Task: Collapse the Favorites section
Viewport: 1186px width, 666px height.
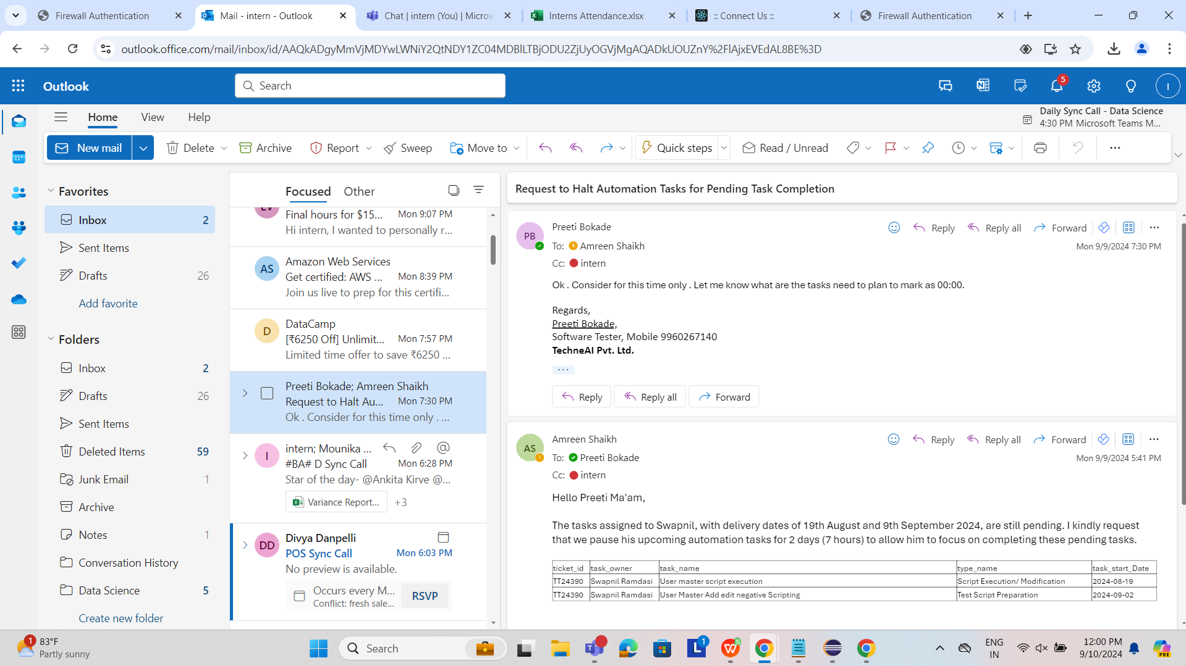Action: pyautogui.click(x=51, y=191)
